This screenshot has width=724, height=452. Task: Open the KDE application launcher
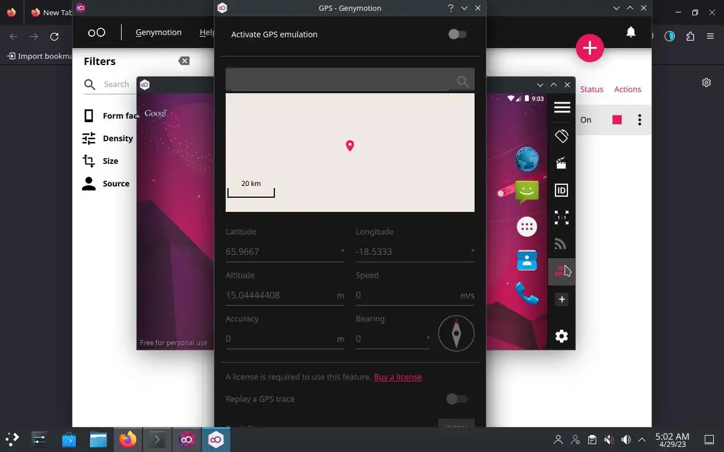12,439
